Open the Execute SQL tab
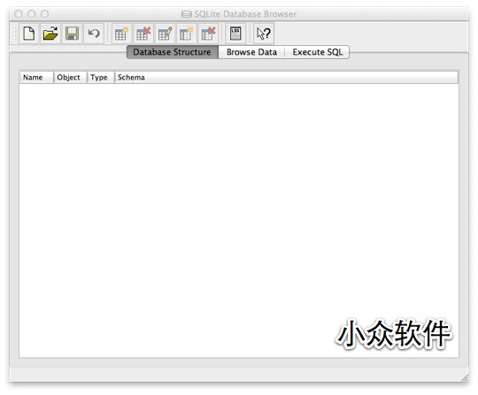The width and height of the screenshot is (478, 395). click(x=318, y=52)
